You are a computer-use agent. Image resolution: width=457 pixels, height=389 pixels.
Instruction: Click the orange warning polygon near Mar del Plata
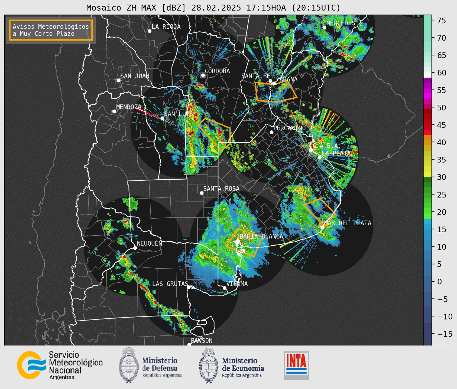[320, 212]
